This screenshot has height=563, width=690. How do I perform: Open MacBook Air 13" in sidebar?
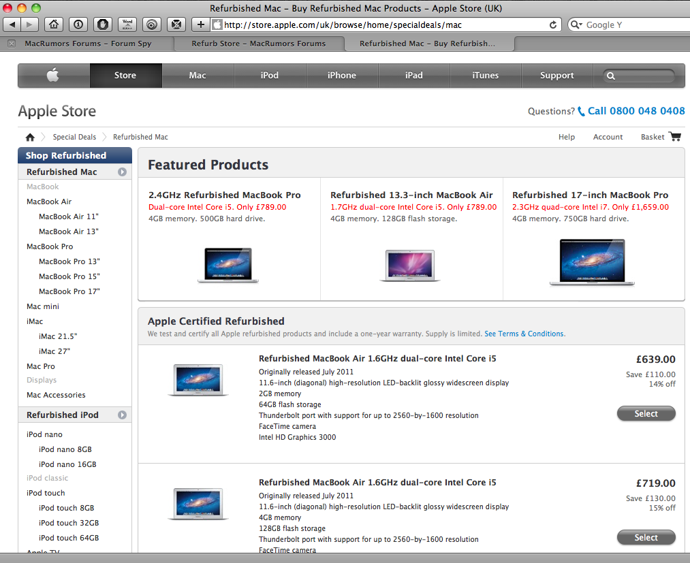[x=69, y=231]
